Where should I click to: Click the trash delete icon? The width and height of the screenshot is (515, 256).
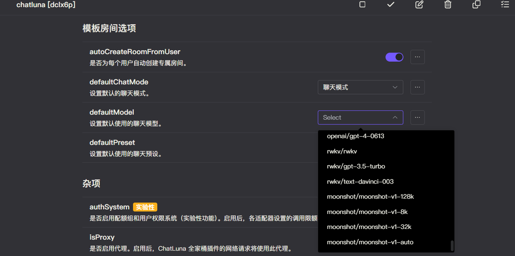point(448,5)
